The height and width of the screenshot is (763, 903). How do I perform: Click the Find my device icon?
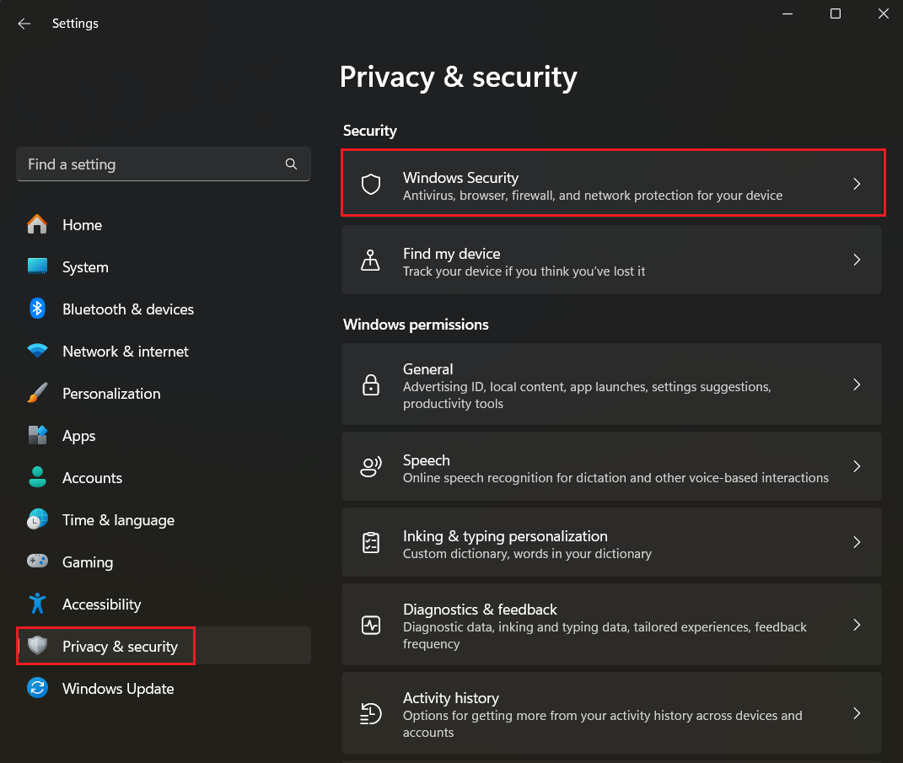point(371,261)
